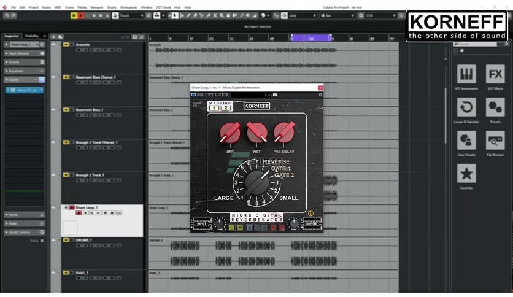
Task: Switch to the Visibility tab
Action: 31,36
